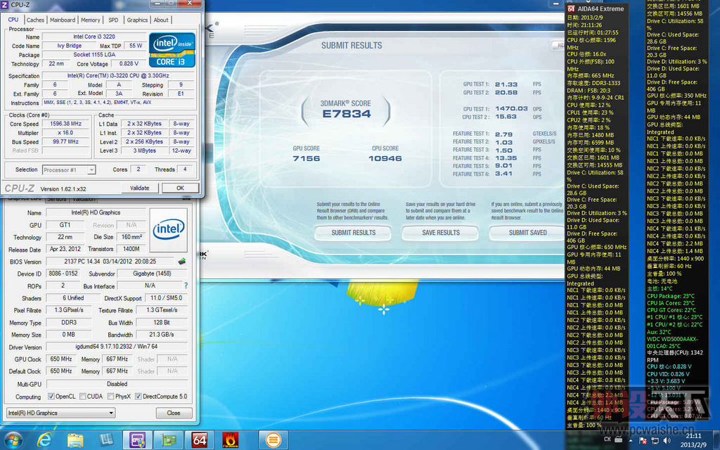Image resolution: width=720 pixels, height=450 pixels.
Task: Click the Core Speed value 1596.38 MHz
Action: click(x=66, y=124)
